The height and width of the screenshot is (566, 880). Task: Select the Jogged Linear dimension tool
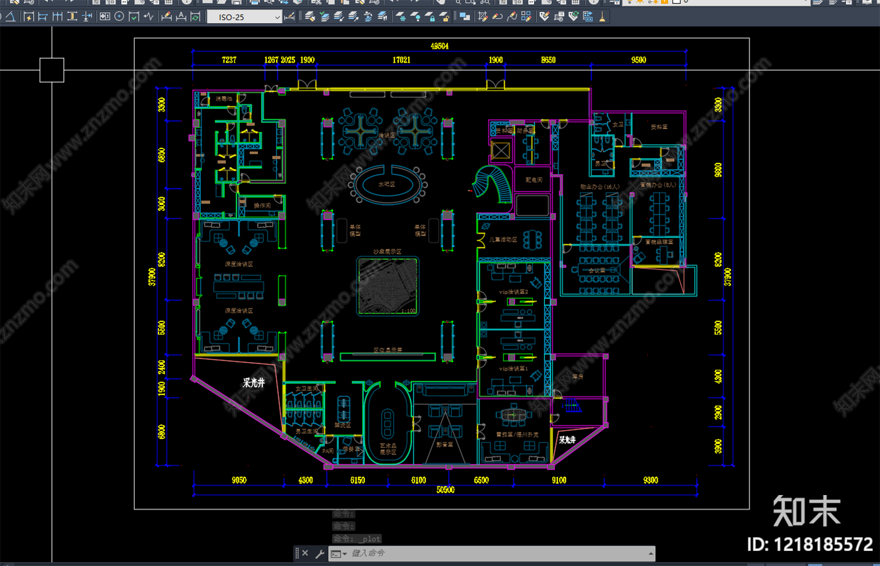click(148, 17)
